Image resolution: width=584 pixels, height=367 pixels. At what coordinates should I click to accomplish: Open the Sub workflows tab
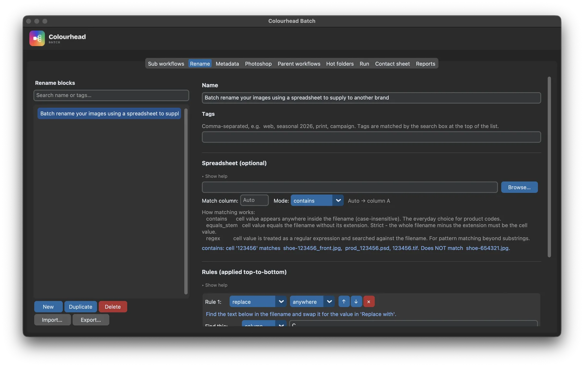[166, 64]
